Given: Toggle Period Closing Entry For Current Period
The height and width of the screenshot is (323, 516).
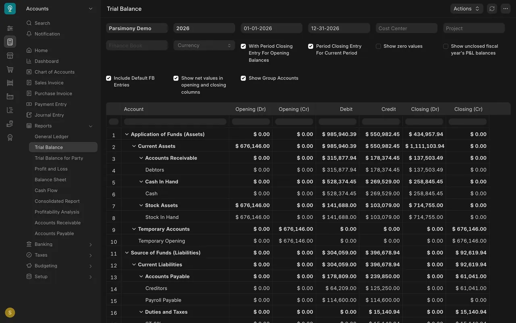Looking at the screenshot, I should click(311, 46).
